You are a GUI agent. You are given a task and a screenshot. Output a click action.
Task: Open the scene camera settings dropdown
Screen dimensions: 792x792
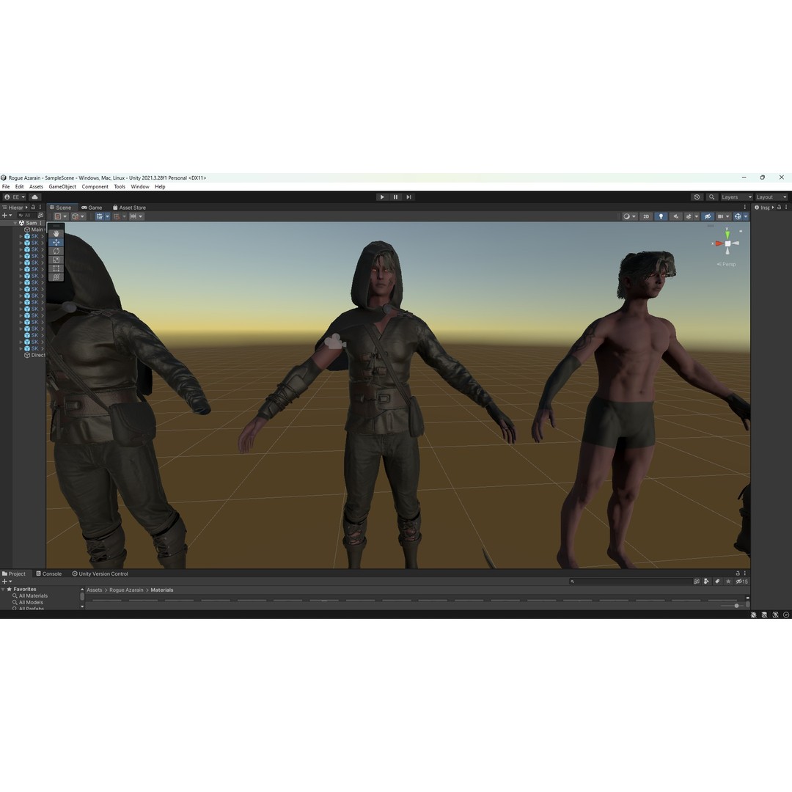(723, 216)
